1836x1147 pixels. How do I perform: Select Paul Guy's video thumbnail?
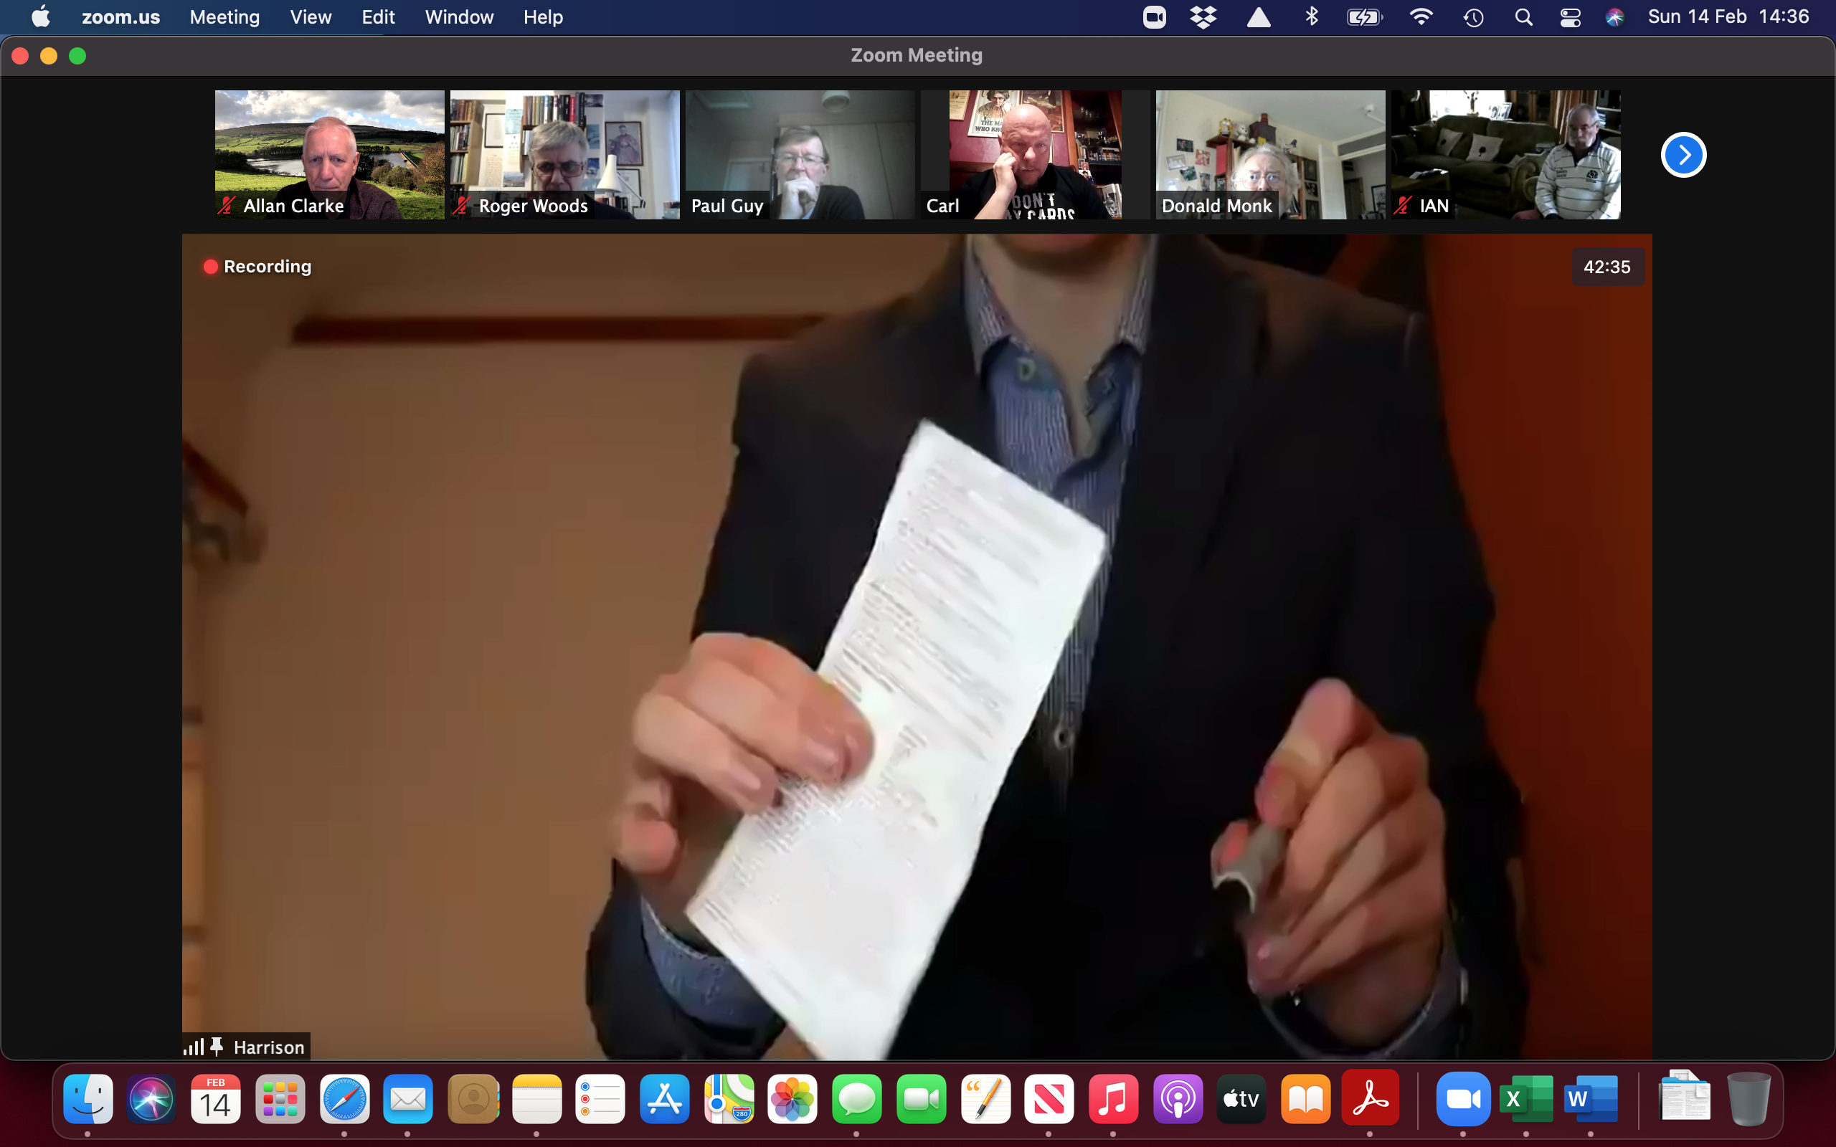point(800,155)
